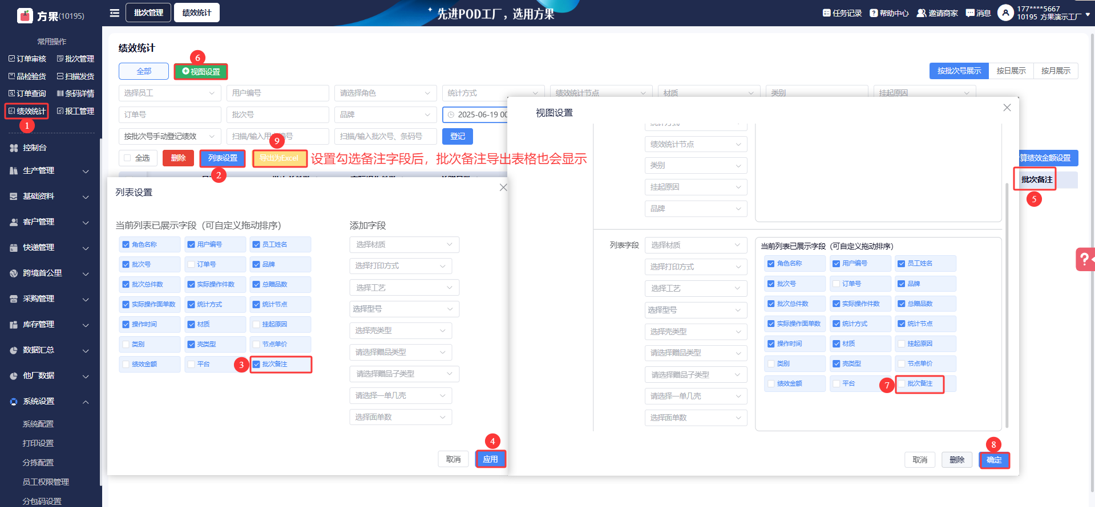Viewport: 1095px width, 507px height.
Task: Open the 选择员工 dropdown
Action: 169,93
